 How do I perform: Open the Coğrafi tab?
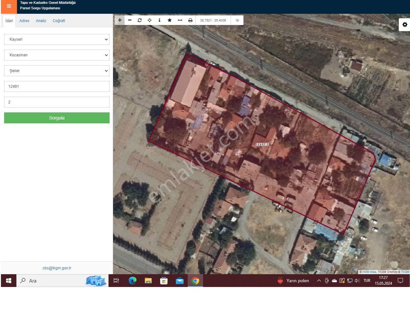pos(59,21)
